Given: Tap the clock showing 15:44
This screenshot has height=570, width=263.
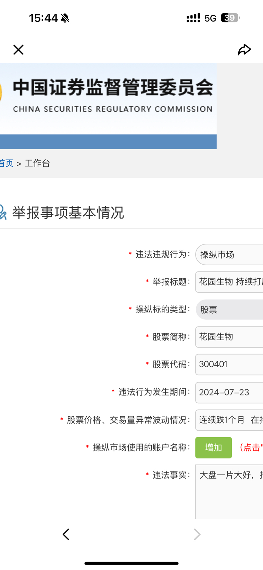Looking at the screenshot, I should coord(43,18).
